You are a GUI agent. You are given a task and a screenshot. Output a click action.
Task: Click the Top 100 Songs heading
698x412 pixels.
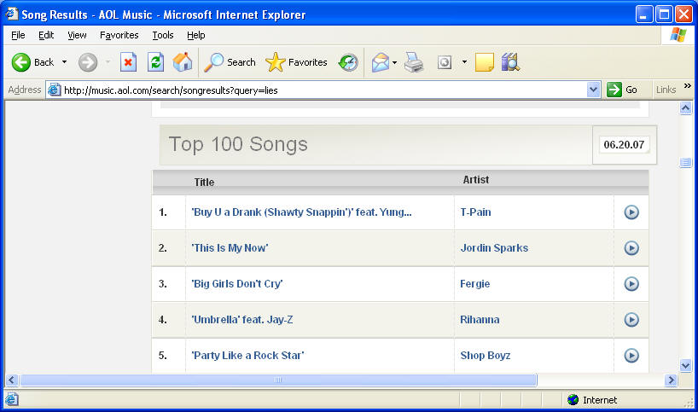(x=238, y=144)
